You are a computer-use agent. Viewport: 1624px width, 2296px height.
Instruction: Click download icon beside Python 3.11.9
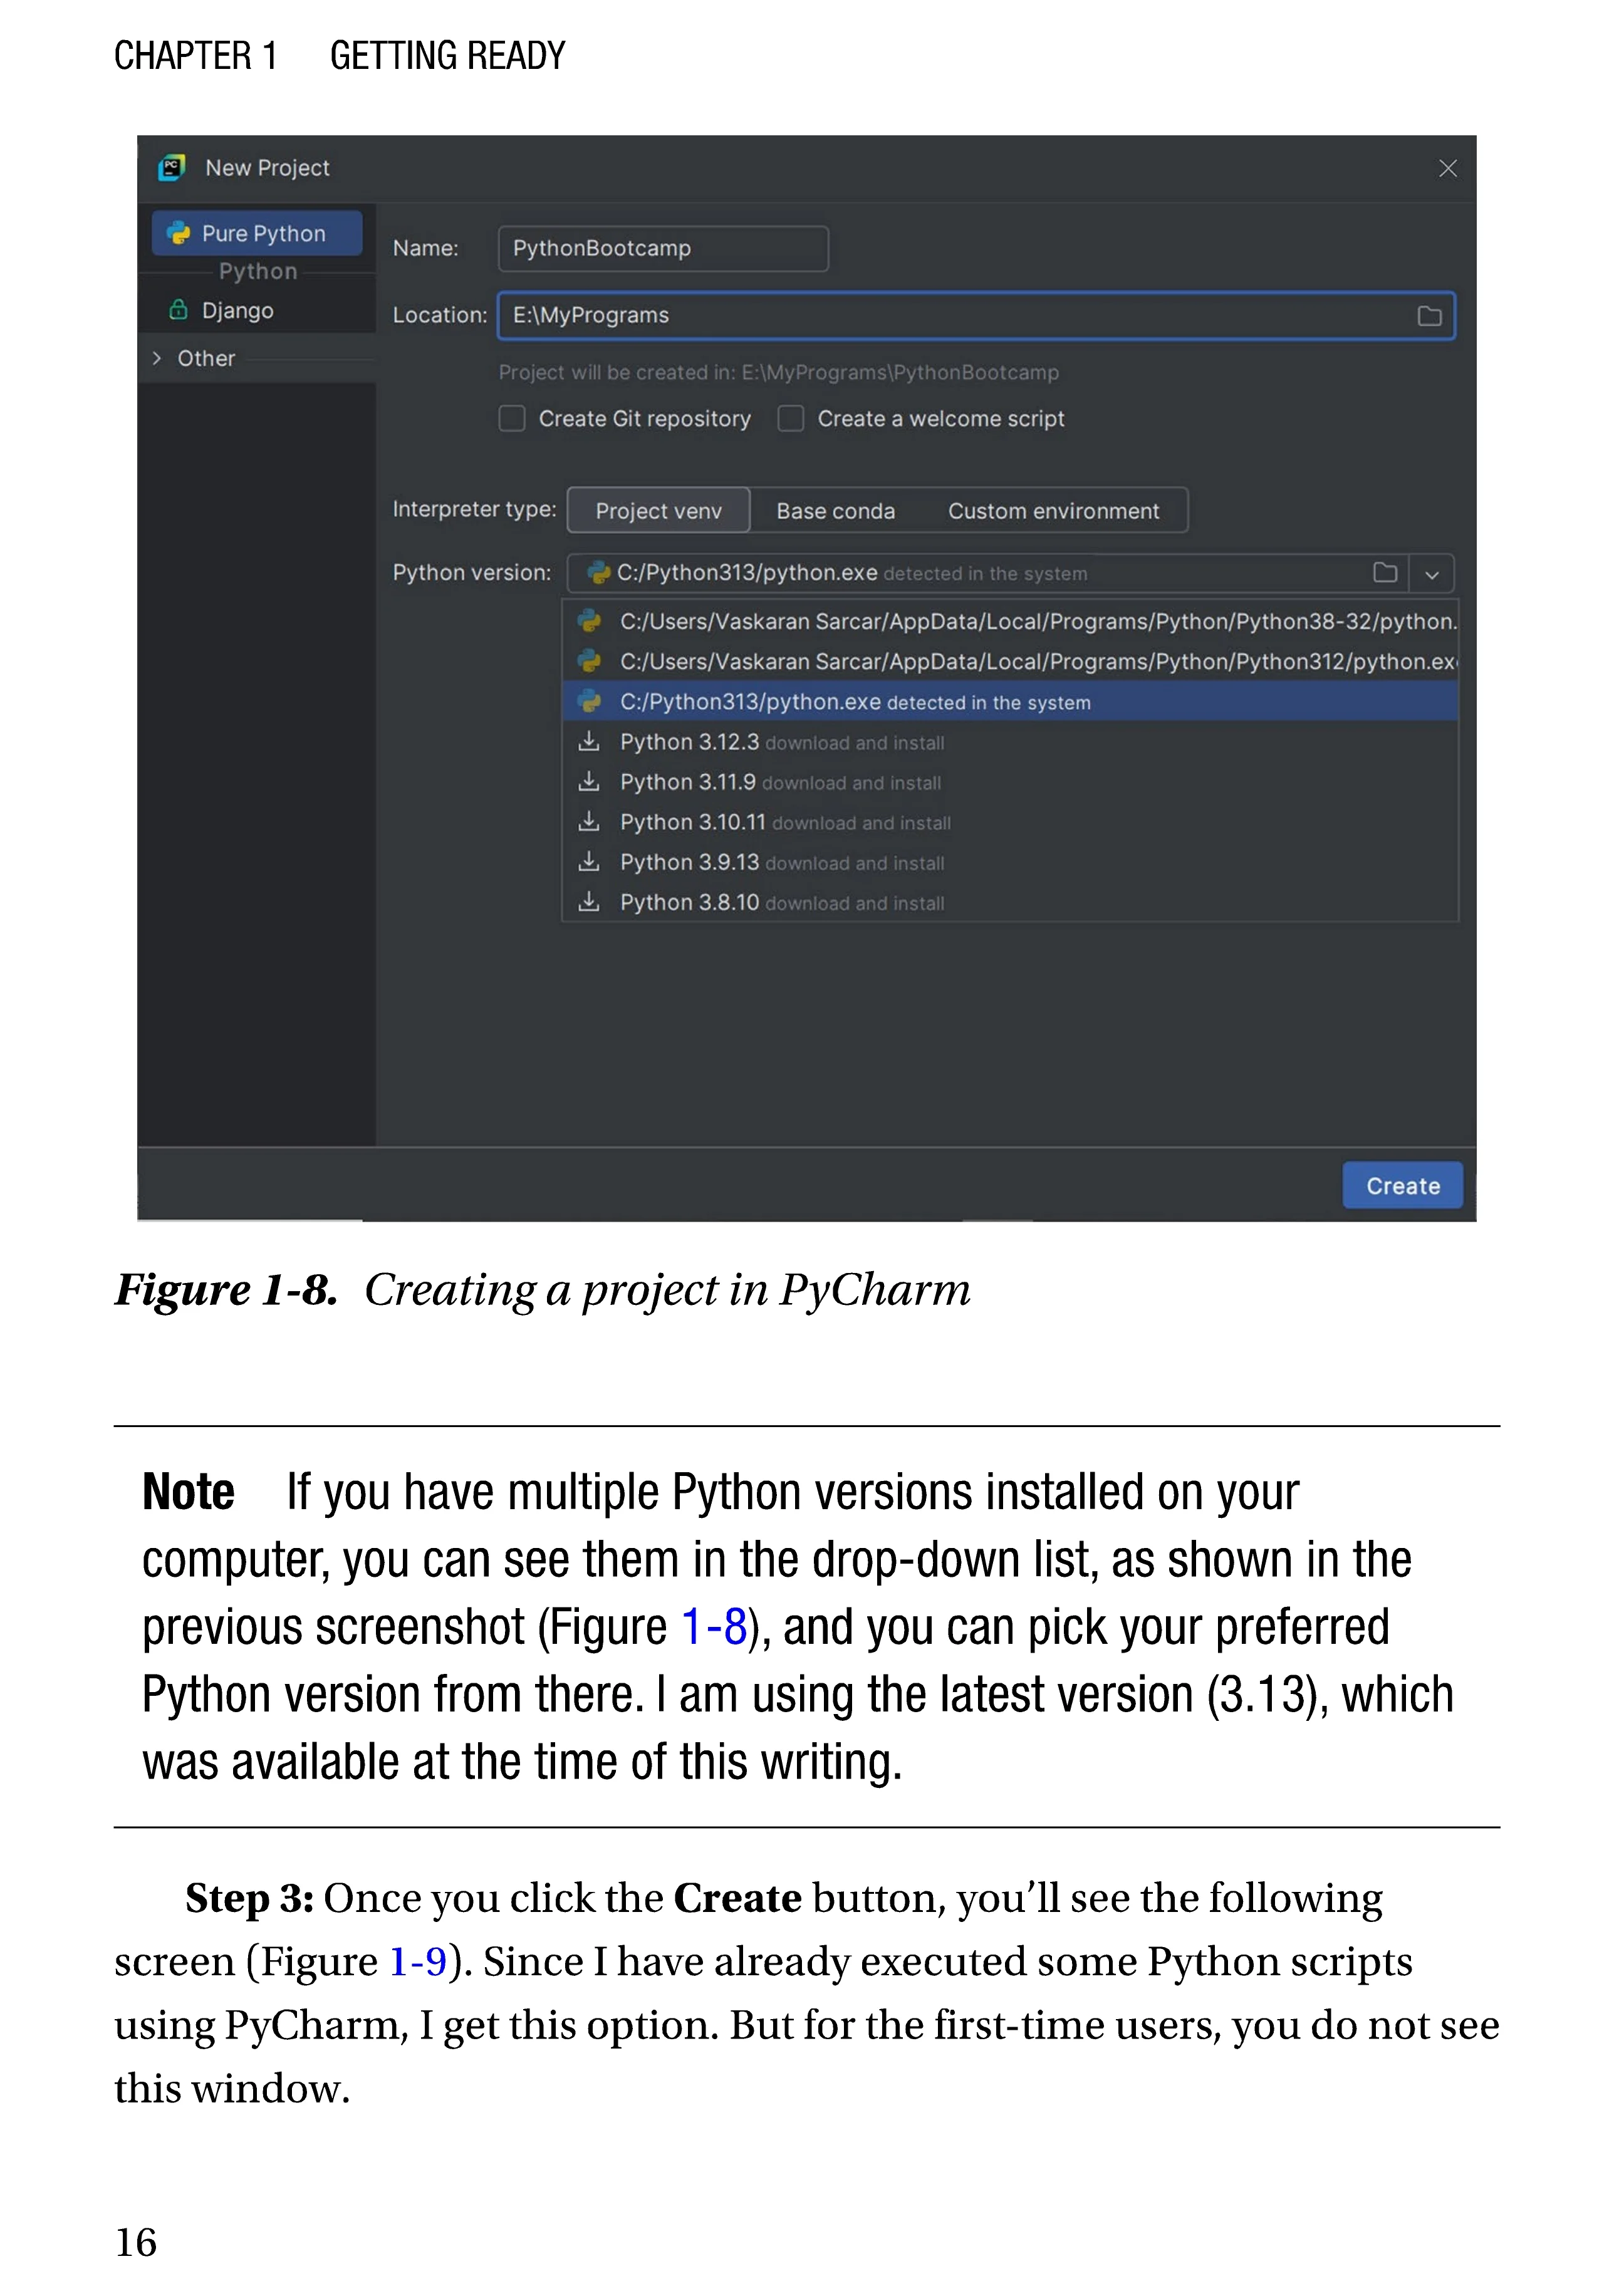pyautogui.click(x=589, y=782)
